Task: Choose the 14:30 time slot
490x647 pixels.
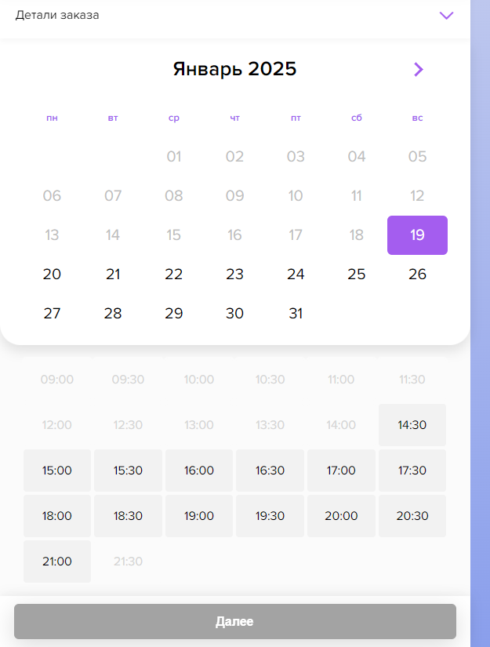Action: [x=412, y=425]
